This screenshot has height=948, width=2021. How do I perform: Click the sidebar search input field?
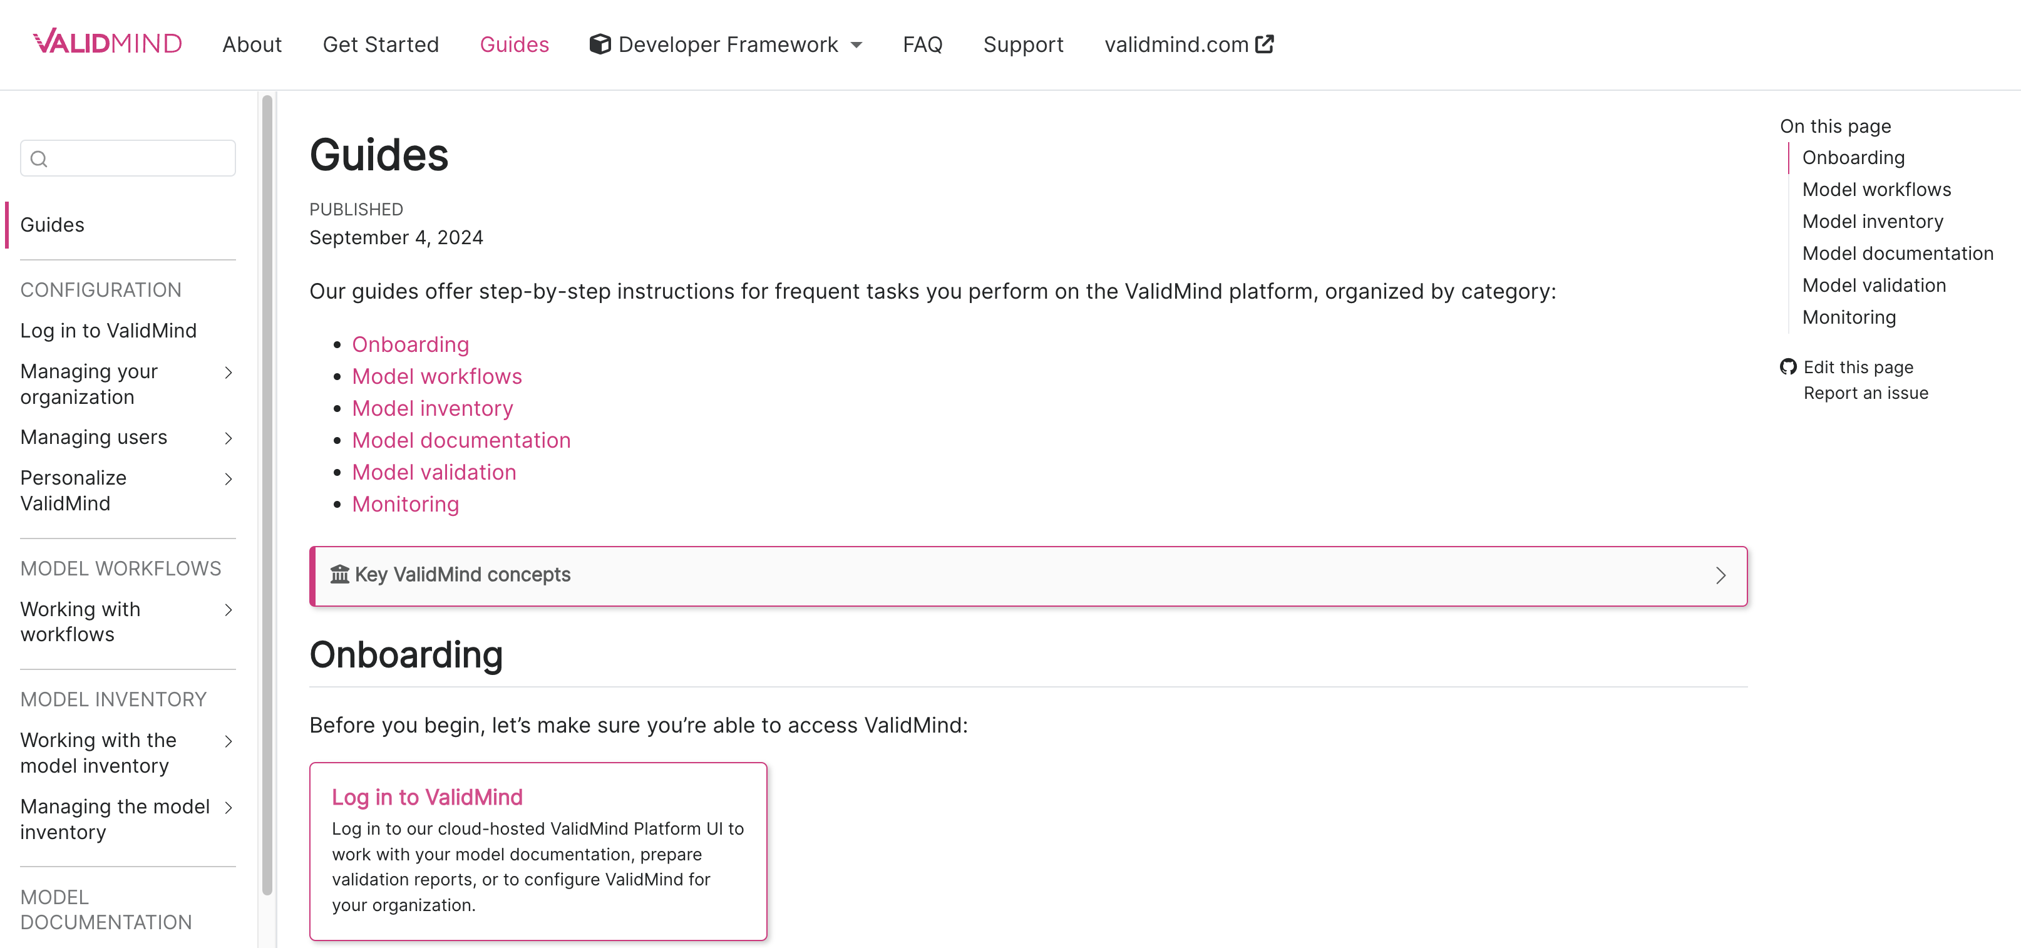128,158
